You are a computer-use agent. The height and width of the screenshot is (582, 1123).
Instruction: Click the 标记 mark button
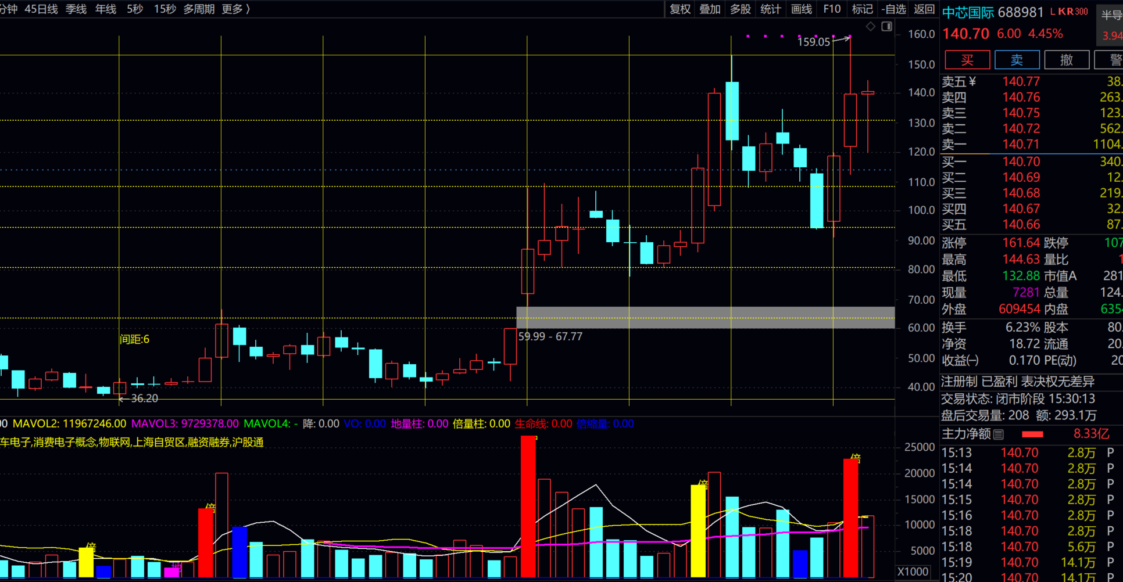coord(862,9)
